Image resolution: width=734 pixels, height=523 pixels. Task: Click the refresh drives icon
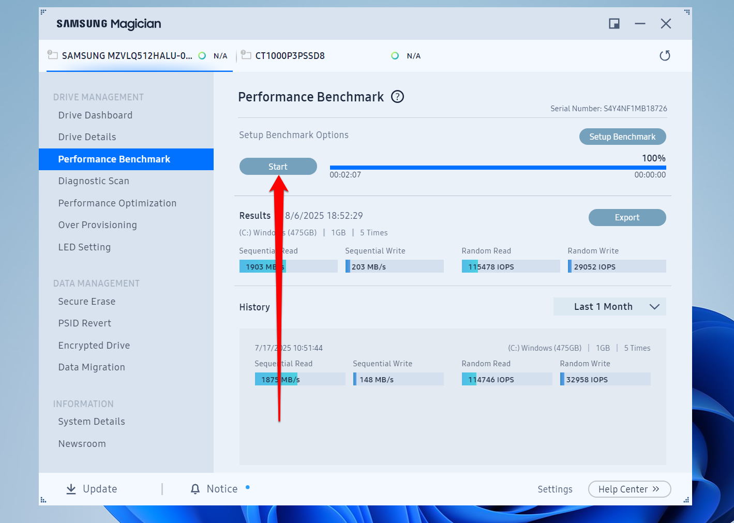[x=665, y=55]
